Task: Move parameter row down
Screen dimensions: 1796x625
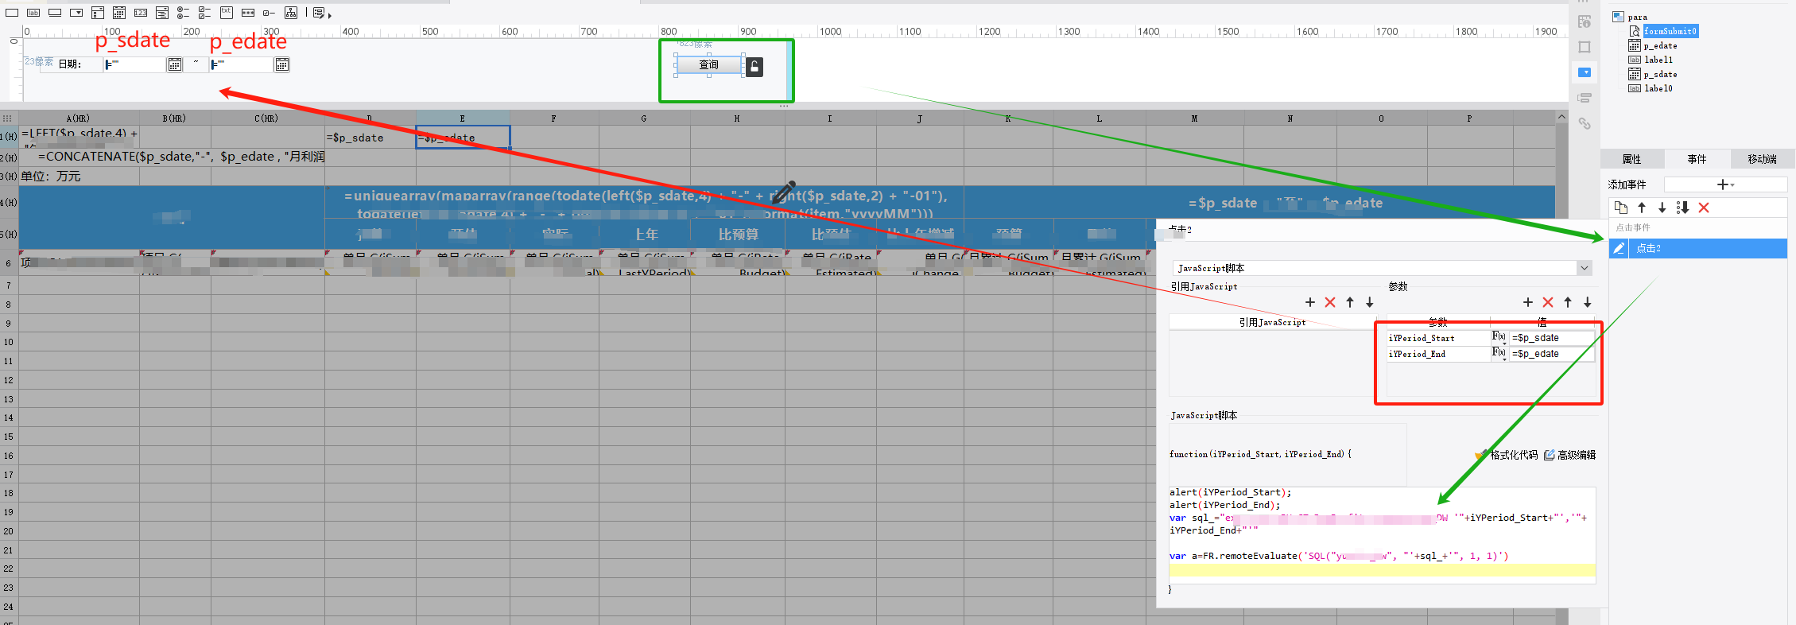Action: click(x=1588, y=302)
